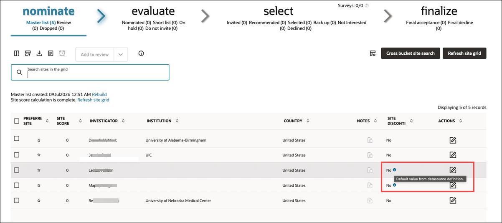This screenshot has width=502, height=223.
Task: Click info icon beside No in the row above Nebraska
Action: [394, 185]
